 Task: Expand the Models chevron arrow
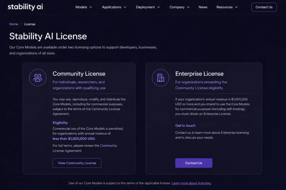pyautogui.click(x=91, y=7)
